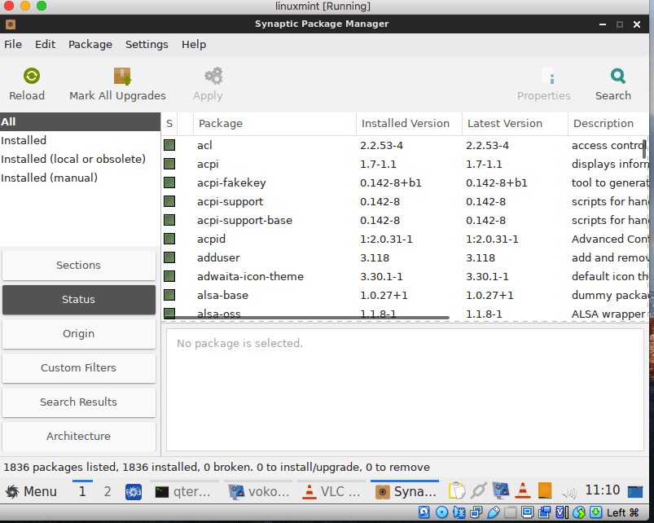Screen dimensions: 654x523
Task: Sort by Installed Version column header
Action: click(409, 124)
